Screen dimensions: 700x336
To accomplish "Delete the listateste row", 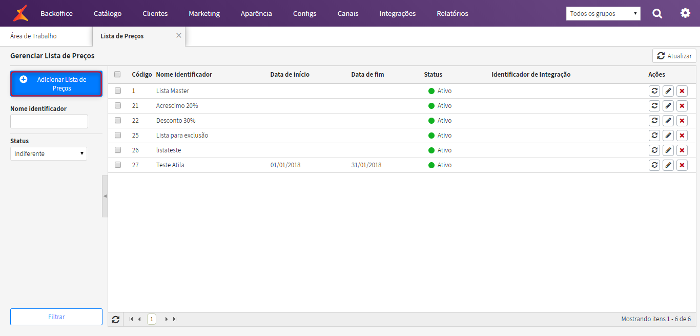I will coord(682,150).
